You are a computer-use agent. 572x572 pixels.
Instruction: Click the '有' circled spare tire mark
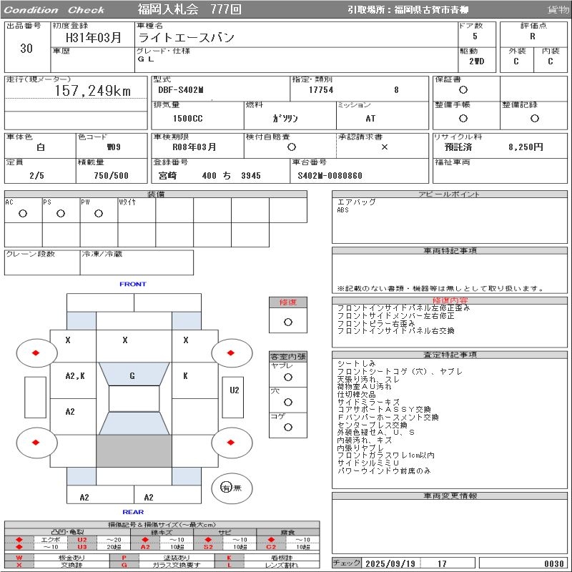coord(226,488)
